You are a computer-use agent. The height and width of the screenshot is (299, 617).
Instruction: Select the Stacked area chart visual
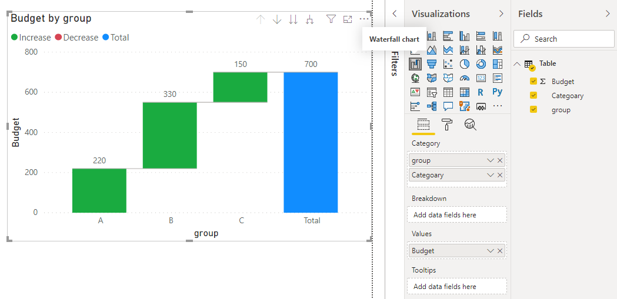(448, 50)
